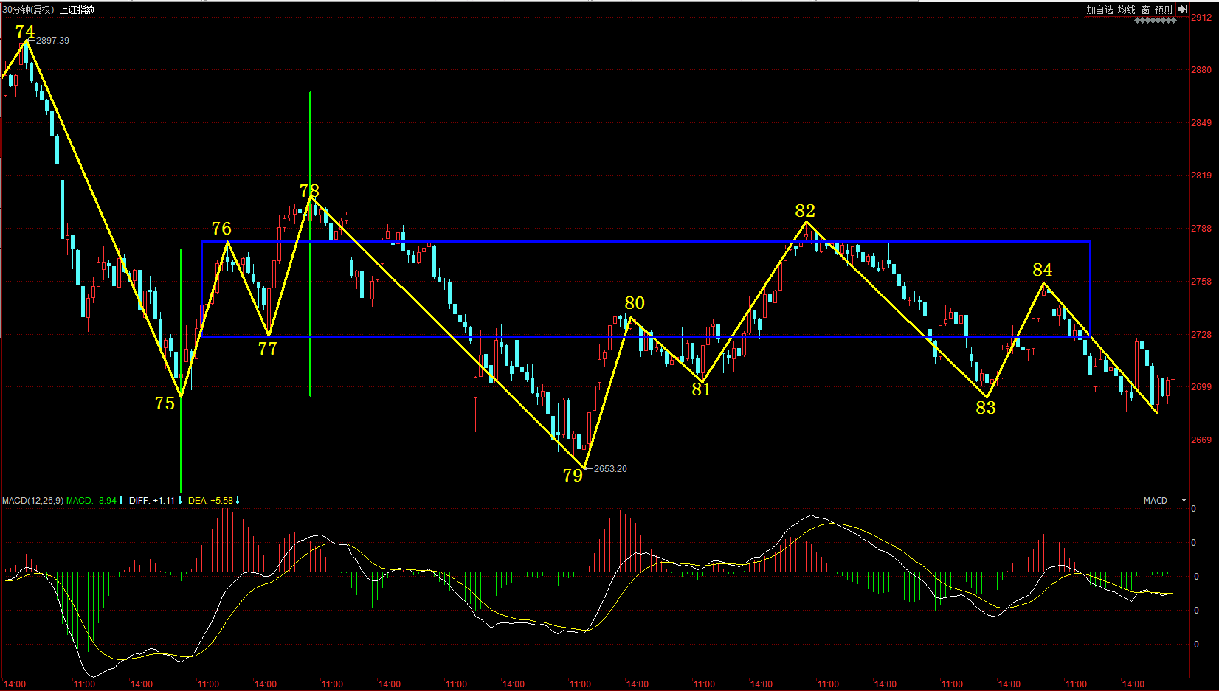
Task: Click the gray diamond markers row
Action: pos(1155,21)
